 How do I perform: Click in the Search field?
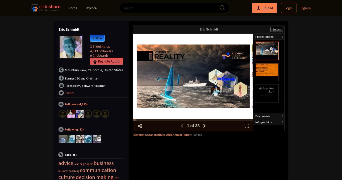pos(175,8)
